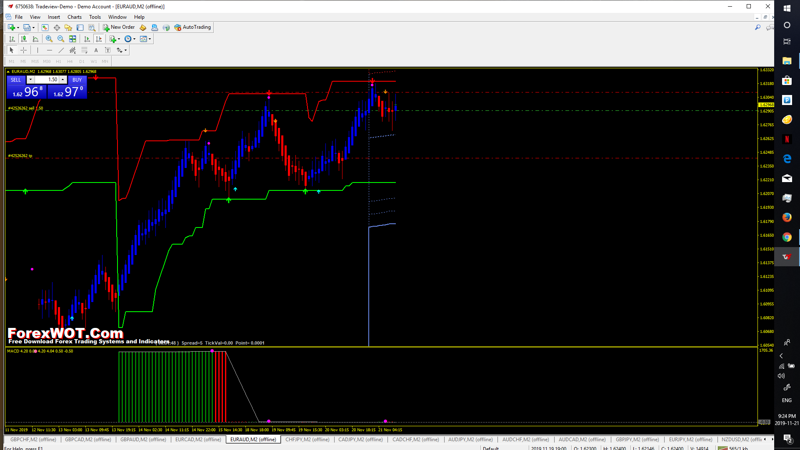
Task: Click the New Order button
Action: tap(119, 27)
